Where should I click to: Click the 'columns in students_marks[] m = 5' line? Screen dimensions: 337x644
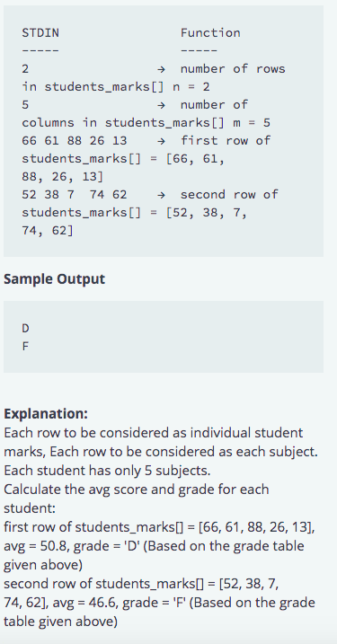[x=146, y=123]
